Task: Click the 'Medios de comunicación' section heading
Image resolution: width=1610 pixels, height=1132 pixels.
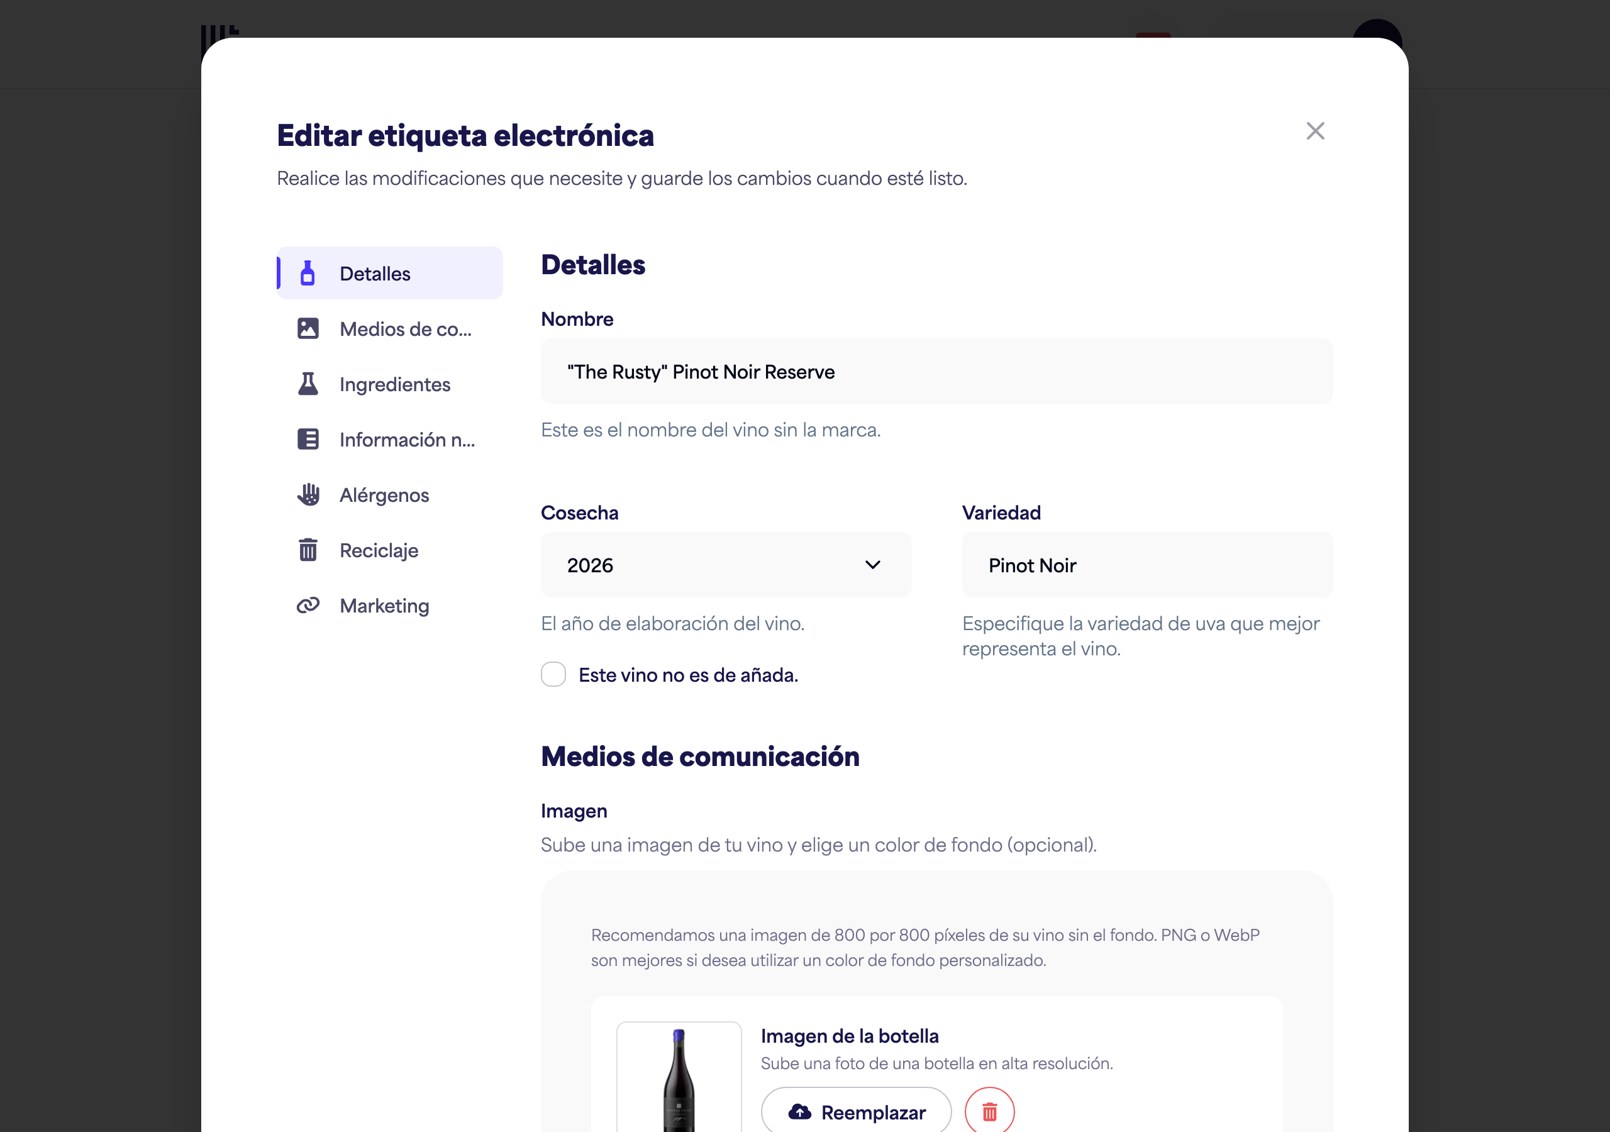Action: tap(700, 756)
